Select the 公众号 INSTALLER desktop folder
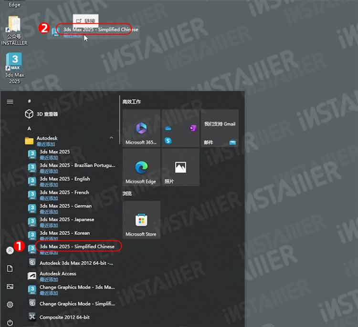Screen dimensions: 358x327 14,31
